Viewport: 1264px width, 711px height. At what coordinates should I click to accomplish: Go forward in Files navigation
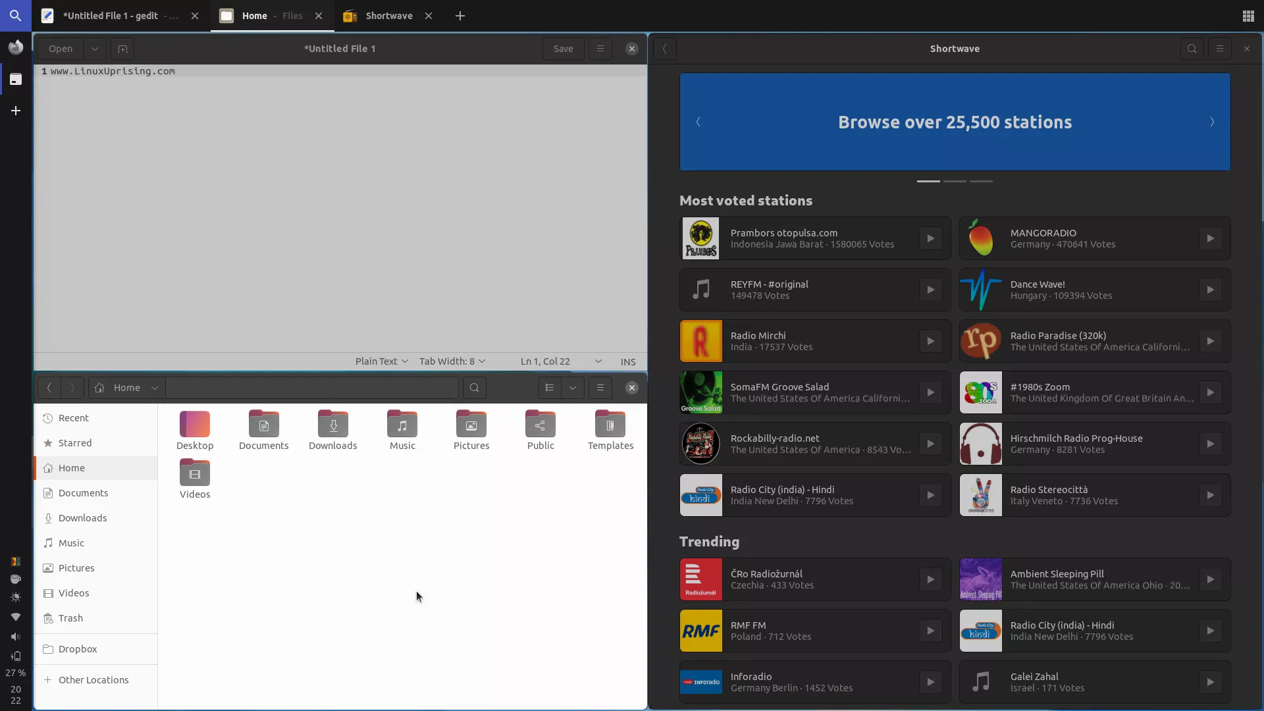pyautogui.click(x=72, y=388)
